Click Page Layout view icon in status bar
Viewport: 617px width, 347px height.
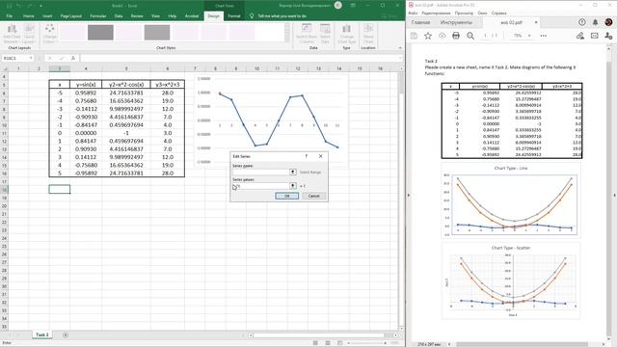point(328,343)
